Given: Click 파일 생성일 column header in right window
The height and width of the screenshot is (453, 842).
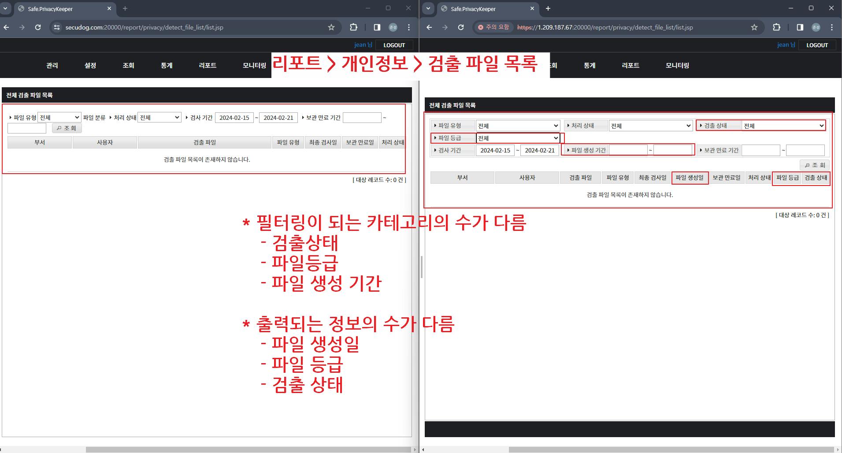Looking at the screenshot, I should 690,178.
